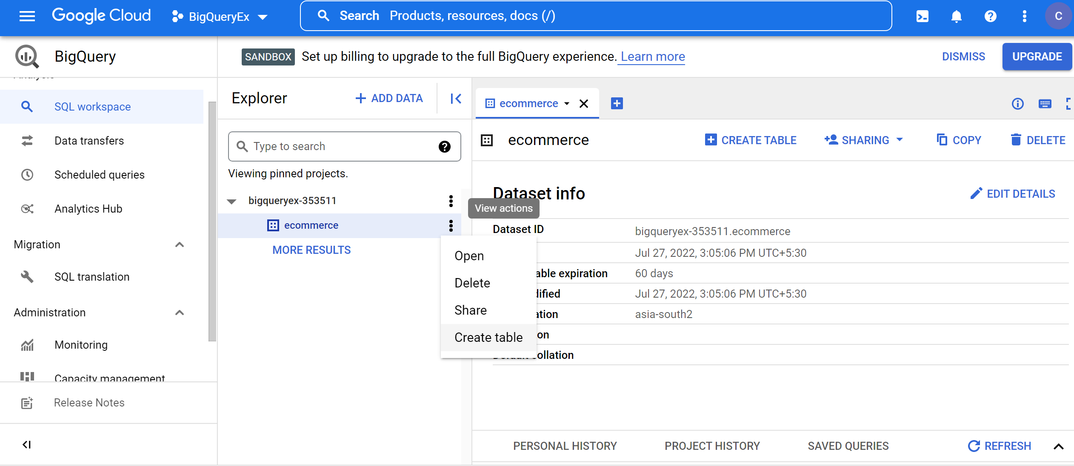Image resolution: width=1074 pixels, height=466 pixels.
Task: Activate Cloud Shell terminal icon
Action: [x=922, y=16]
